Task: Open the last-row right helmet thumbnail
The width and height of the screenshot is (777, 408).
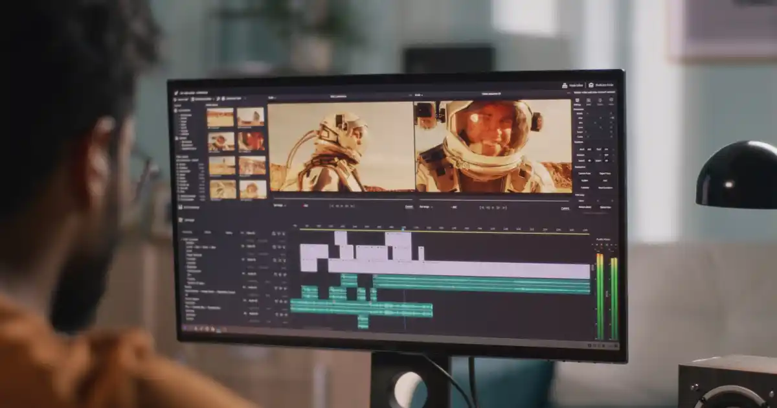Action: click(x=253, y=189)
